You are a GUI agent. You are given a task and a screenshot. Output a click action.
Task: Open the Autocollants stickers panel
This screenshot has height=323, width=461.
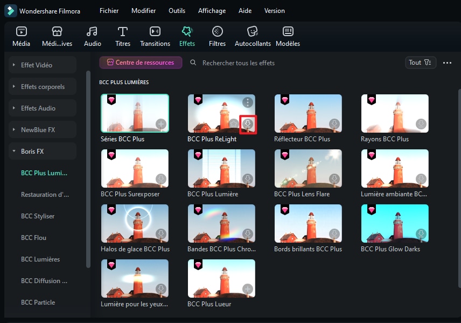pos(253,37)
